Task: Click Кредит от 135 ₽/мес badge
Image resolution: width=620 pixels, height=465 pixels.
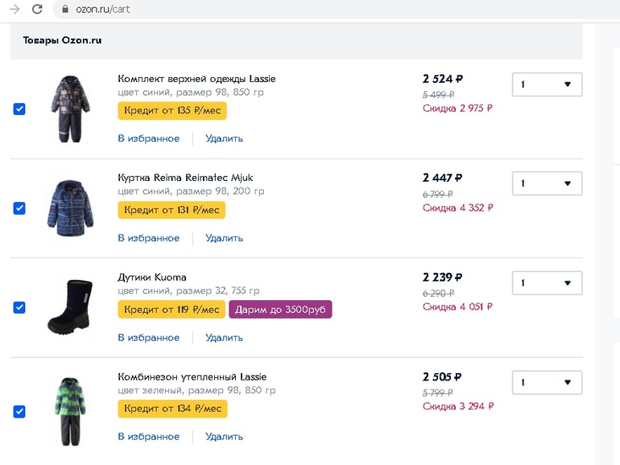Action: click(172, 111)
